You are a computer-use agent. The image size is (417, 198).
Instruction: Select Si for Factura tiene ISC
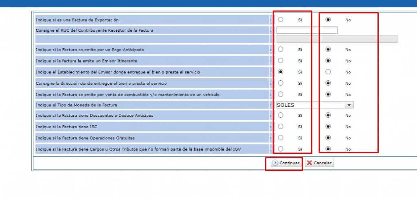[x=281, y=127]
